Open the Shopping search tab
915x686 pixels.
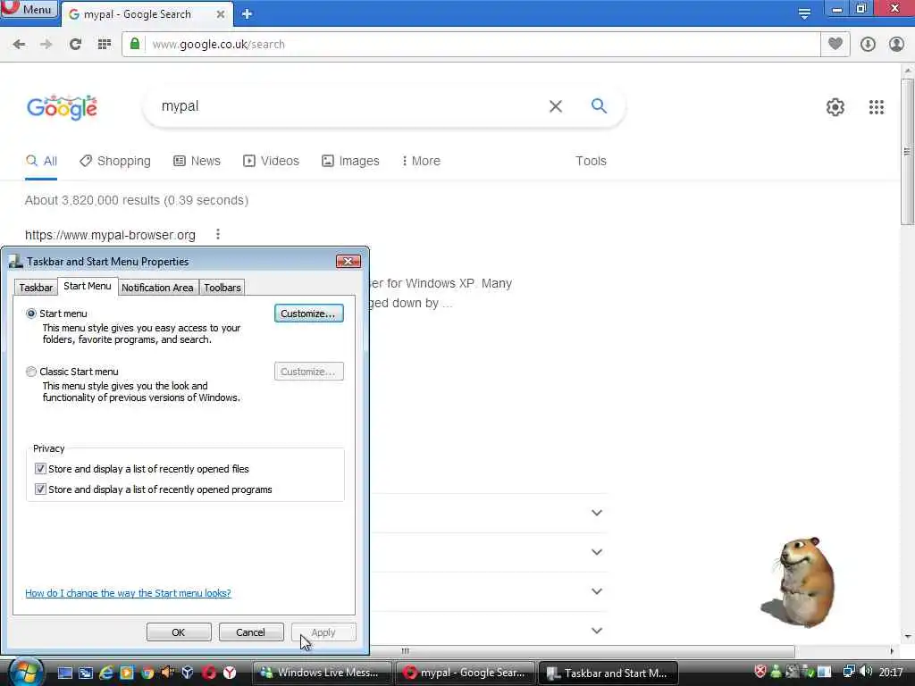pos(115,161)
